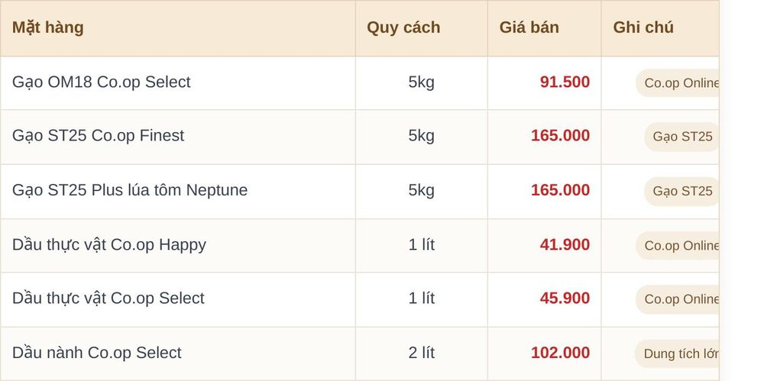Click the 2 lít specification cell
This screenshot has height=381, width=764.
422,353
